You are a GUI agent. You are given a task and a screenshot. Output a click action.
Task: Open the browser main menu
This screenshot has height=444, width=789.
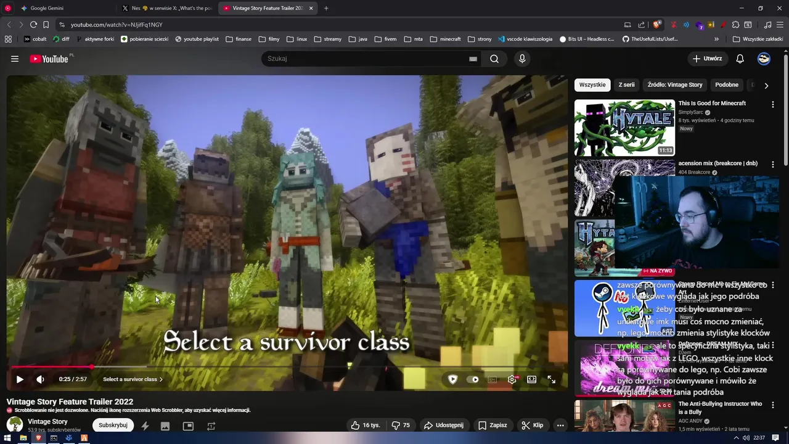click(x=780, y=25)
